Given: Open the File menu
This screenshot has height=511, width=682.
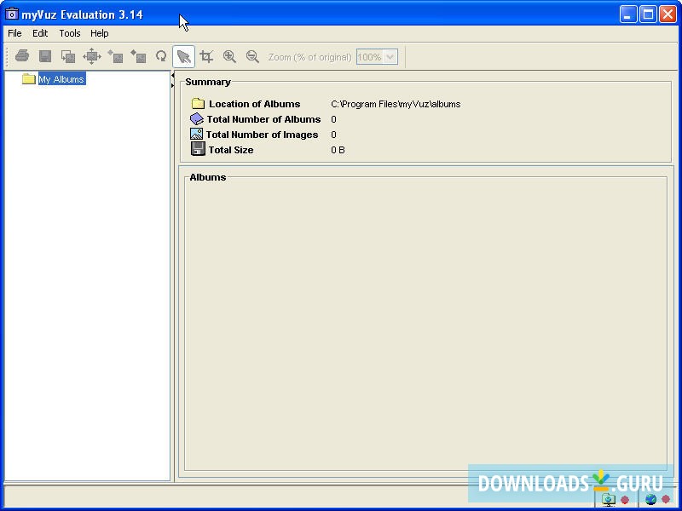Looking at the screenshot, I should (14, 33).
